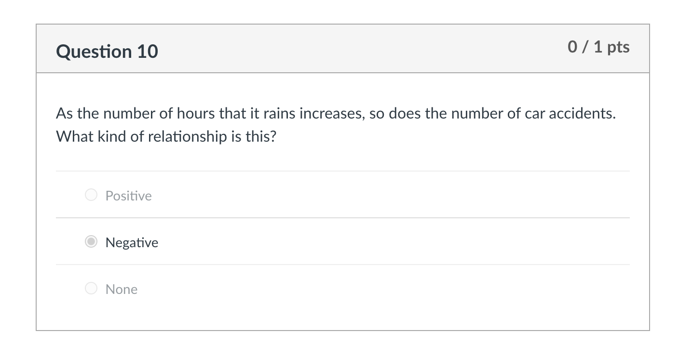This screenshot has width=679, height=345.
Task: Click the word "accidents" in the question
Action: 583,114
